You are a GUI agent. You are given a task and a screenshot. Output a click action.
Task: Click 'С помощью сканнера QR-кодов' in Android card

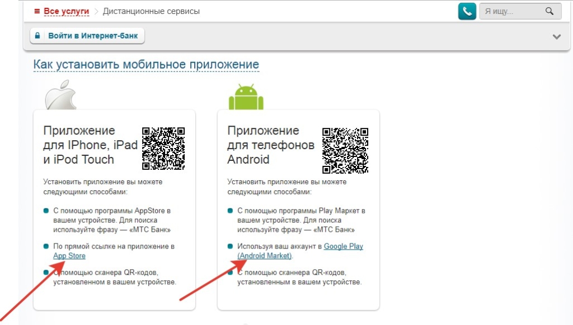[x=292, y=273]
